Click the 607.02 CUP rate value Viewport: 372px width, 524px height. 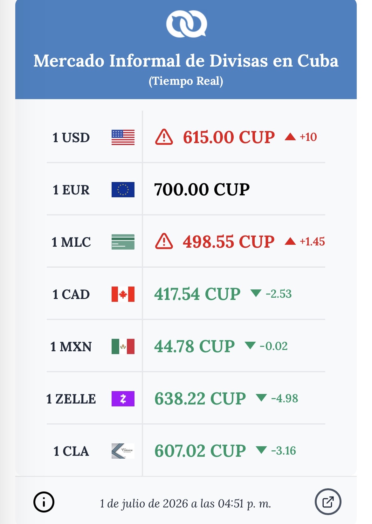[200, 451]
